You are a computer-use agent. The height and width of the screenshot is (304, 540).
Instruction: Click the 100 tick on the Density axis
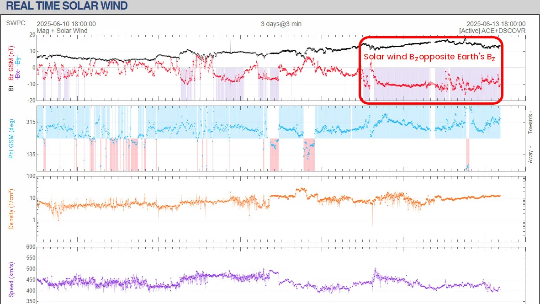coord(31,176)
